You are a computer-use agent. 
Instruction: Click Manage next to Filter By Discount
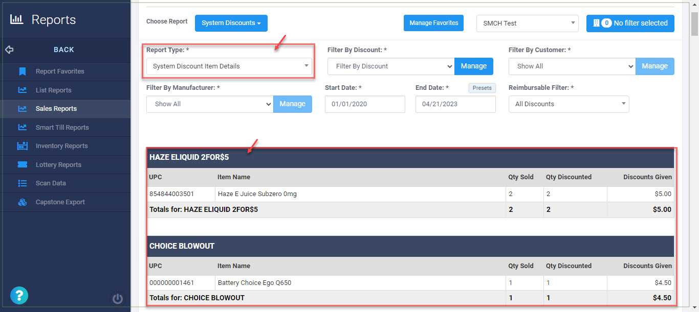click(x=474, y=66)
